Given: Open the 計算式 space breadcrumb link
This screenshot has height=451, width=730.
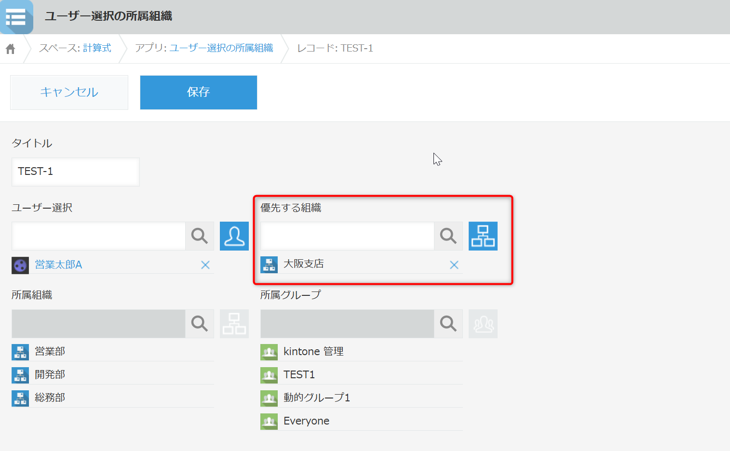Looking at the screenshot, I should 97,48.
